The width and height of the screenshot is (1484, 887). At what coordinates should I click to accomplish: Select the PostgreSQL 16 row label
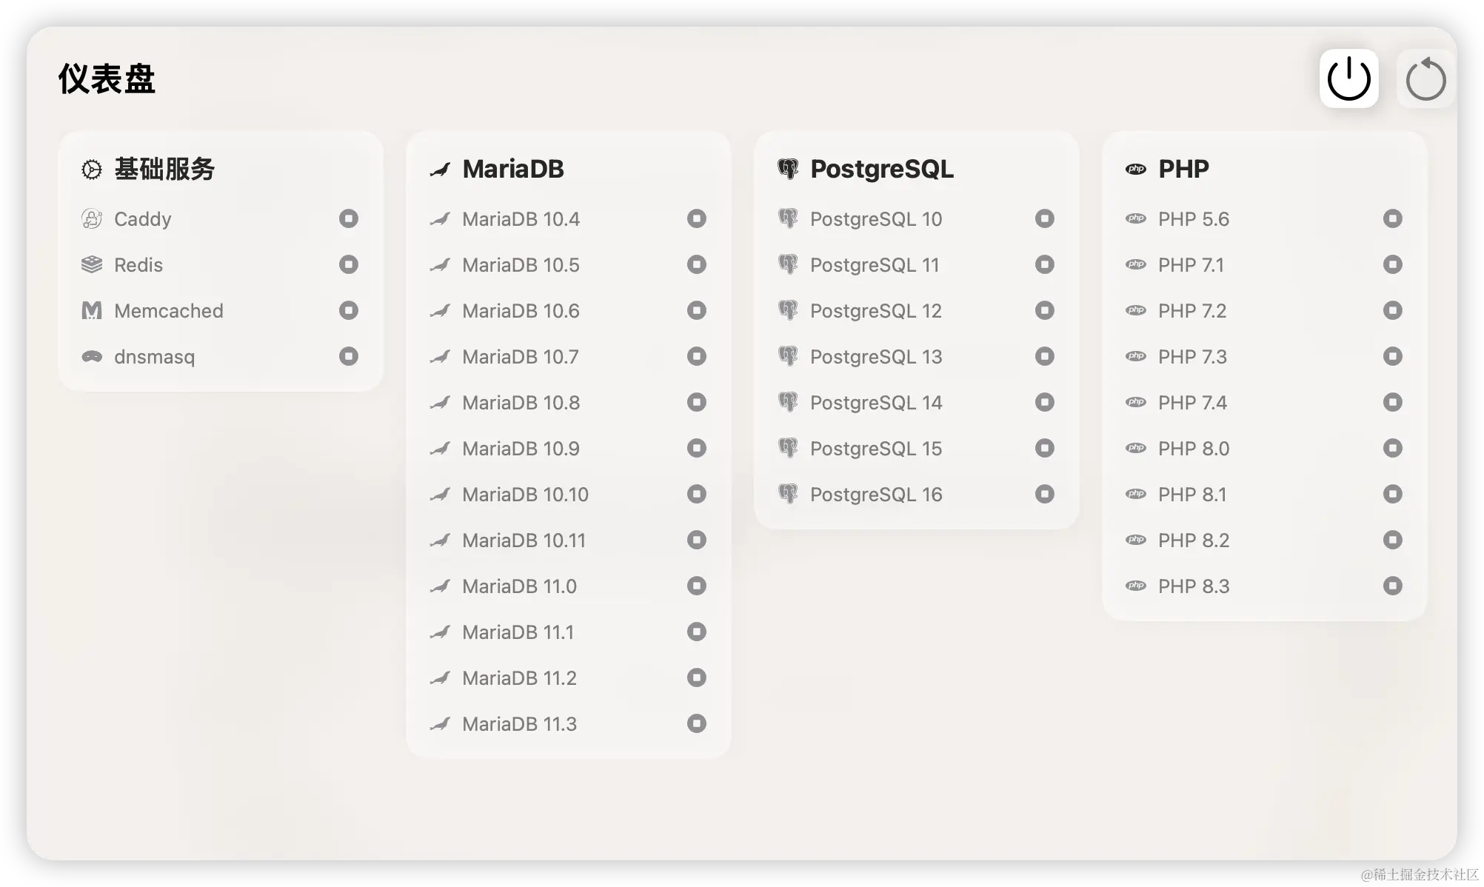pos(876,495)
